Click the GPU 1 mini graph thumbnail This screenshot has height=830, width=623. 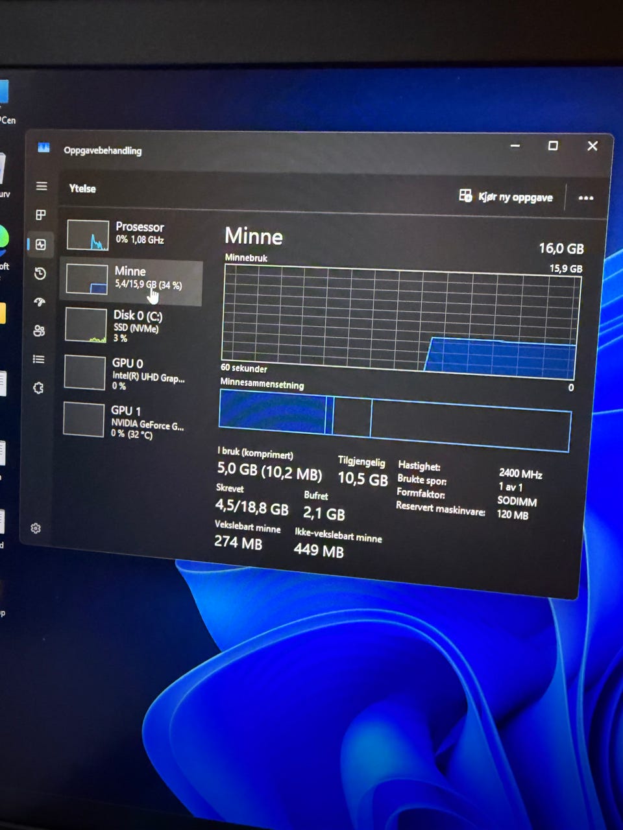coord(84,420)
